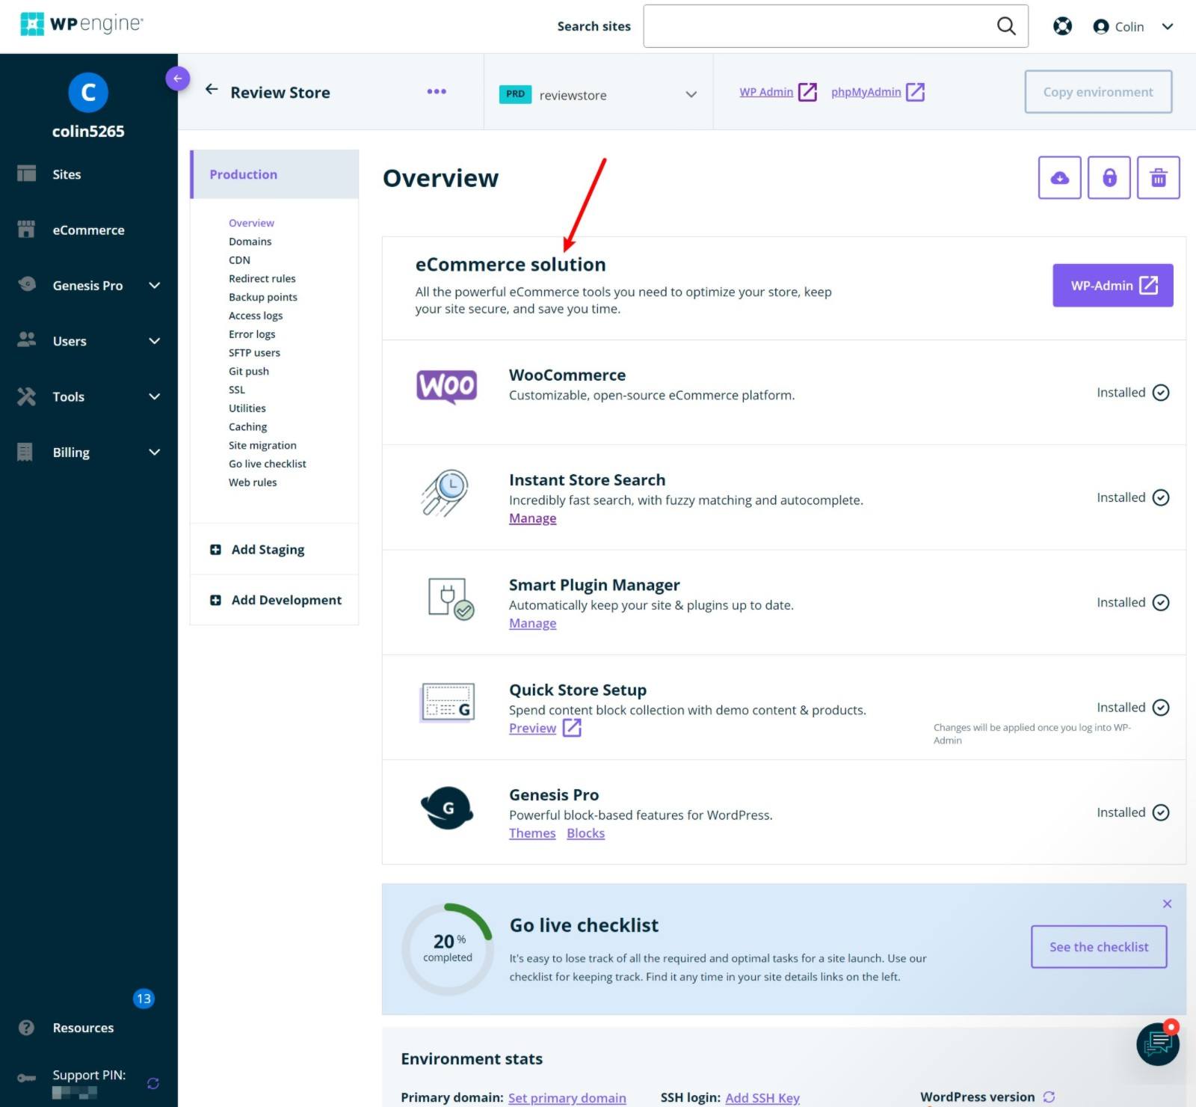Select the Production environment tab
1196x1107 pixels.
pyautogui.click(x=274, y=174)
